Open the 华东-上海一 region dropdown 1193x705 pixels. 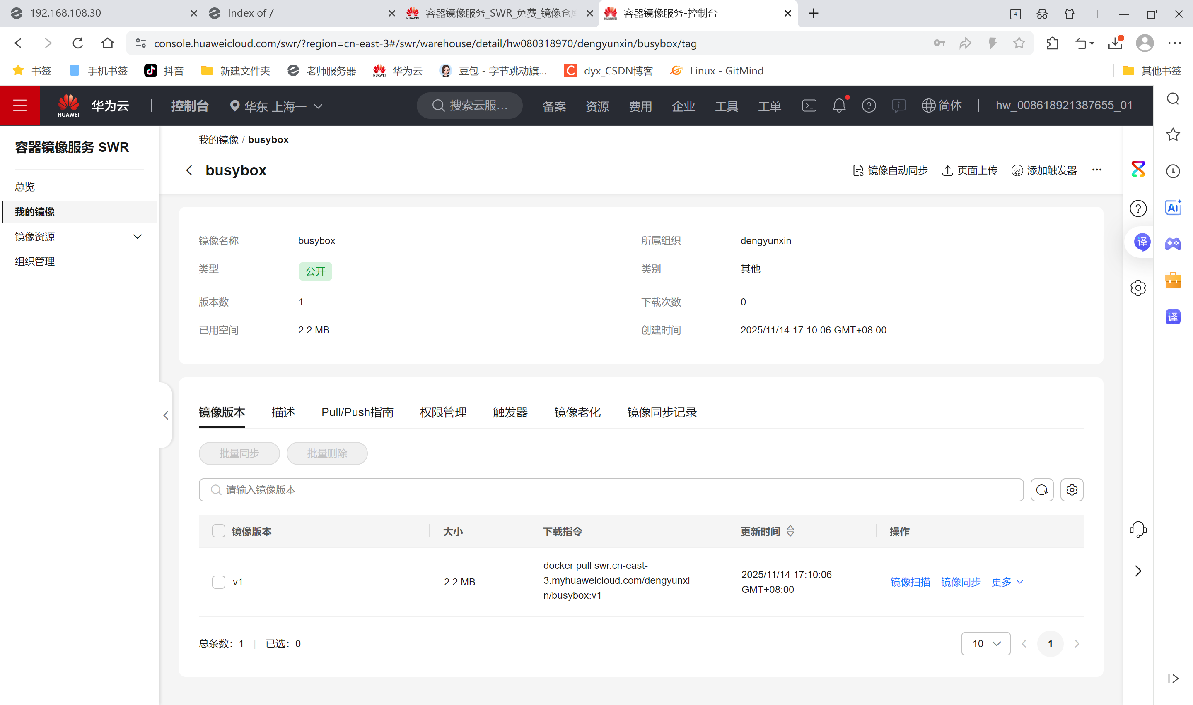[276, 106]
